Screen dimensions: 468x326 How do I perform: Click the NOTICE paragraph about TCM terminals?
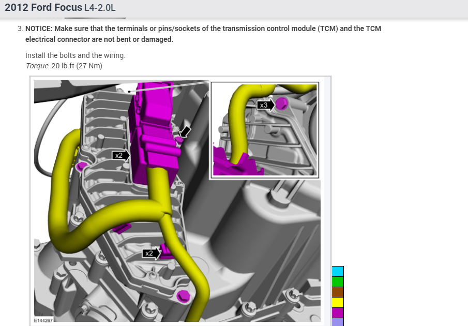click(203, 34)
